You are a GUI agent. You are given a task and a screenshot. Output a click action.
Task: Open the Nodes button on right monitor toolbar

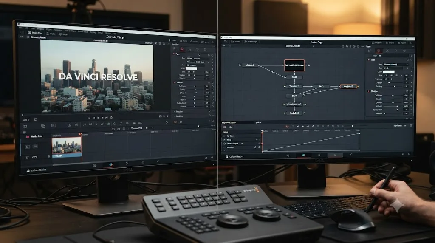click(x=236, y=42)
